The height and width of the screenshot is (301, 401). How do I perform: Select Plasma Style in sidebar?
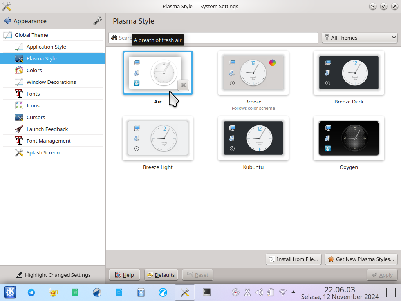pyautogui.click(x=53, y=59)
